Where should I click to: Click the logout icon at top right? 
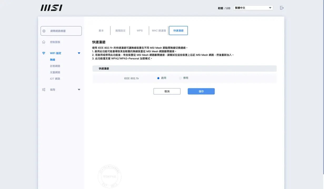coord(282,8)
